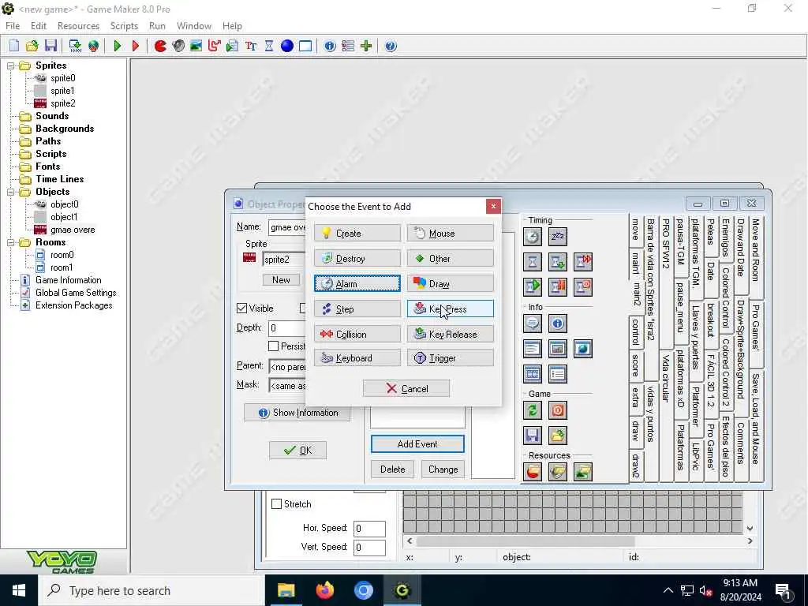Open a game file via toolbar folder icon
This screenshot has width=808, height=606.
pyautogui.click(x=32, y=46)
